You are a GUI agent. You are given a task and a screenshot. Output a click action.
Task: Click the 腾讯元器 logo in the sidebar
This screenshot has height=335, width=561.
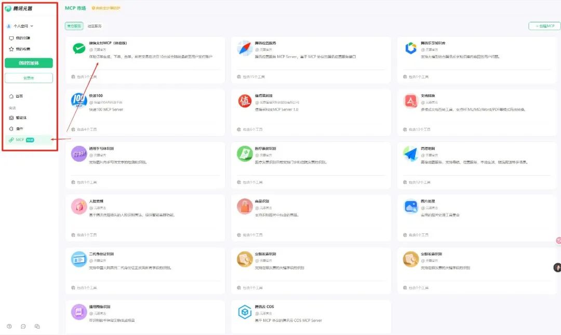coord(19,8)
